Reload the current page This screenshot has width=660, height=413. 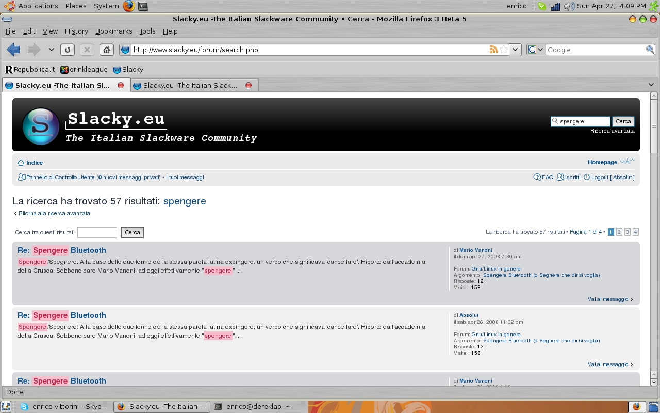(68, 50)
